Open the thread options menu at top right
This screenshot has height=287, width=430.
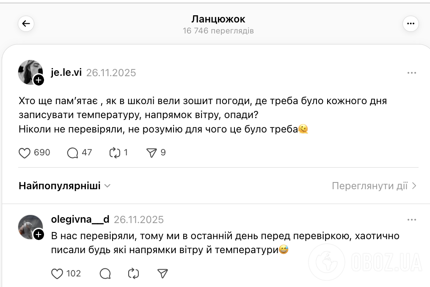pos(410,23)
